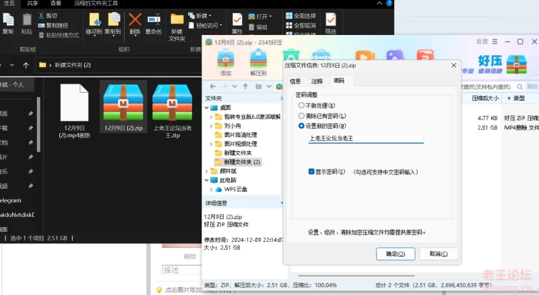The width and height of the screenshot is (539, 295).
Task: Go up one level in Explorer navigation
Action: click(x=26, y=65)
